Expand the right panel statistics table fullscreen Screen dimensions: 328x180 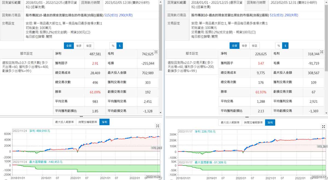(x=322, y=52)
